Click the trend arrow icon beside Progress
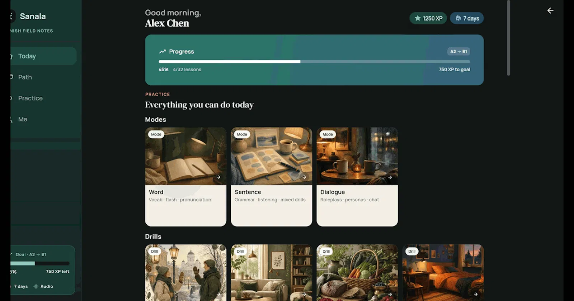Image resolution: width=574 pixels, height=301 pixels. pos(163,52)
